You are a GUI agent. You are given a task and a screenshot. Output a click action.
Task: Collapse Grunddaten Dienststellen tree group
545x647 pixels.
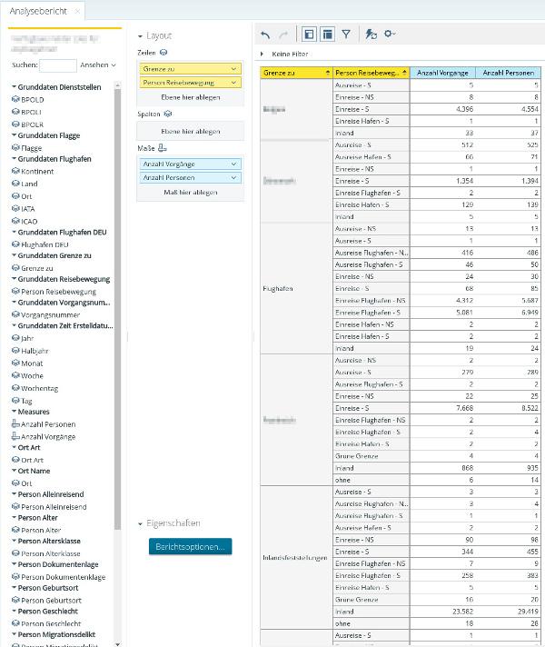click(x=14, y=86)
